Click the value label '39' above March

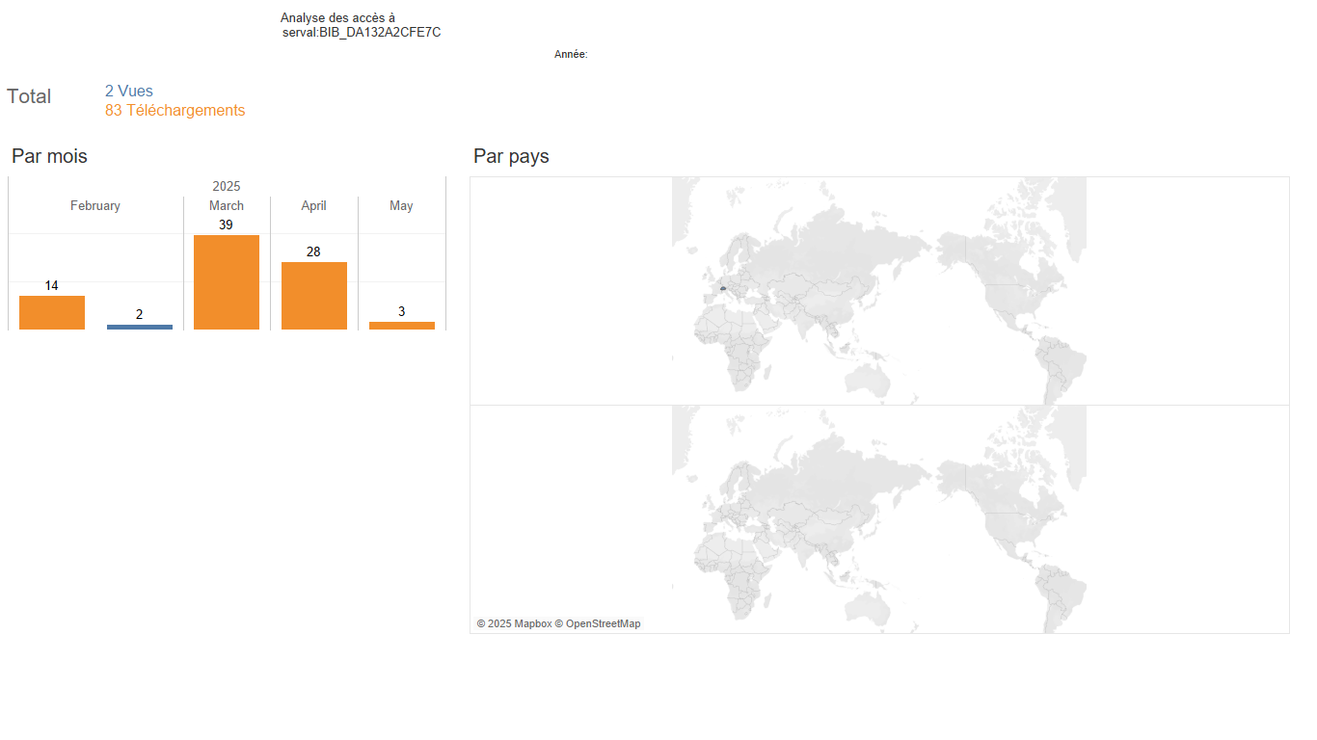pos(226,225)
